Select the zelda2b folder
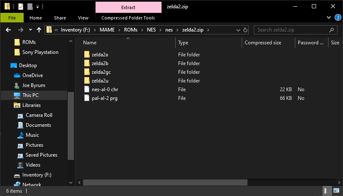Viewport: 343px width, 196px height. 100,63
